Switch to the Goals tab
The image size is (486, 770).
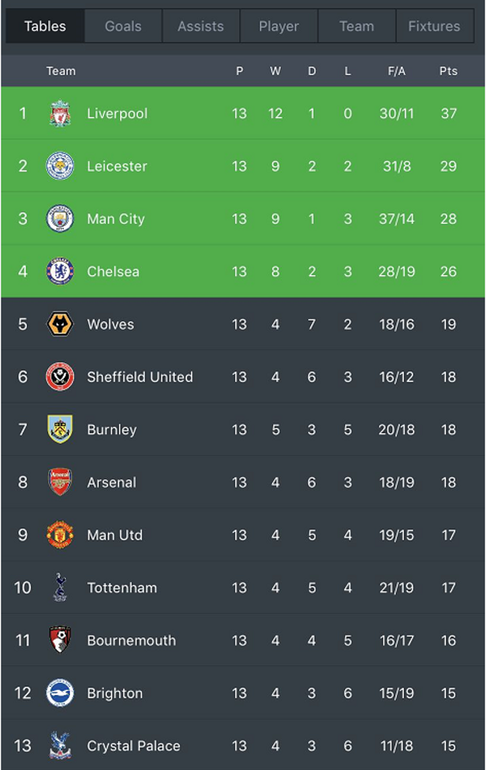(x=123, y=26)
